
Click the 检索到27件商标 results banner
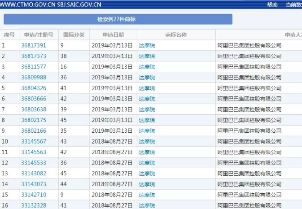(x=118, y=19)
